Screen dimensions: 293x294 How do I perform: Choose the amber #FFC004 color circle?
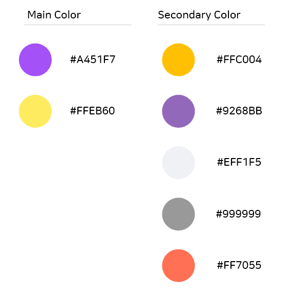point(178,60)
